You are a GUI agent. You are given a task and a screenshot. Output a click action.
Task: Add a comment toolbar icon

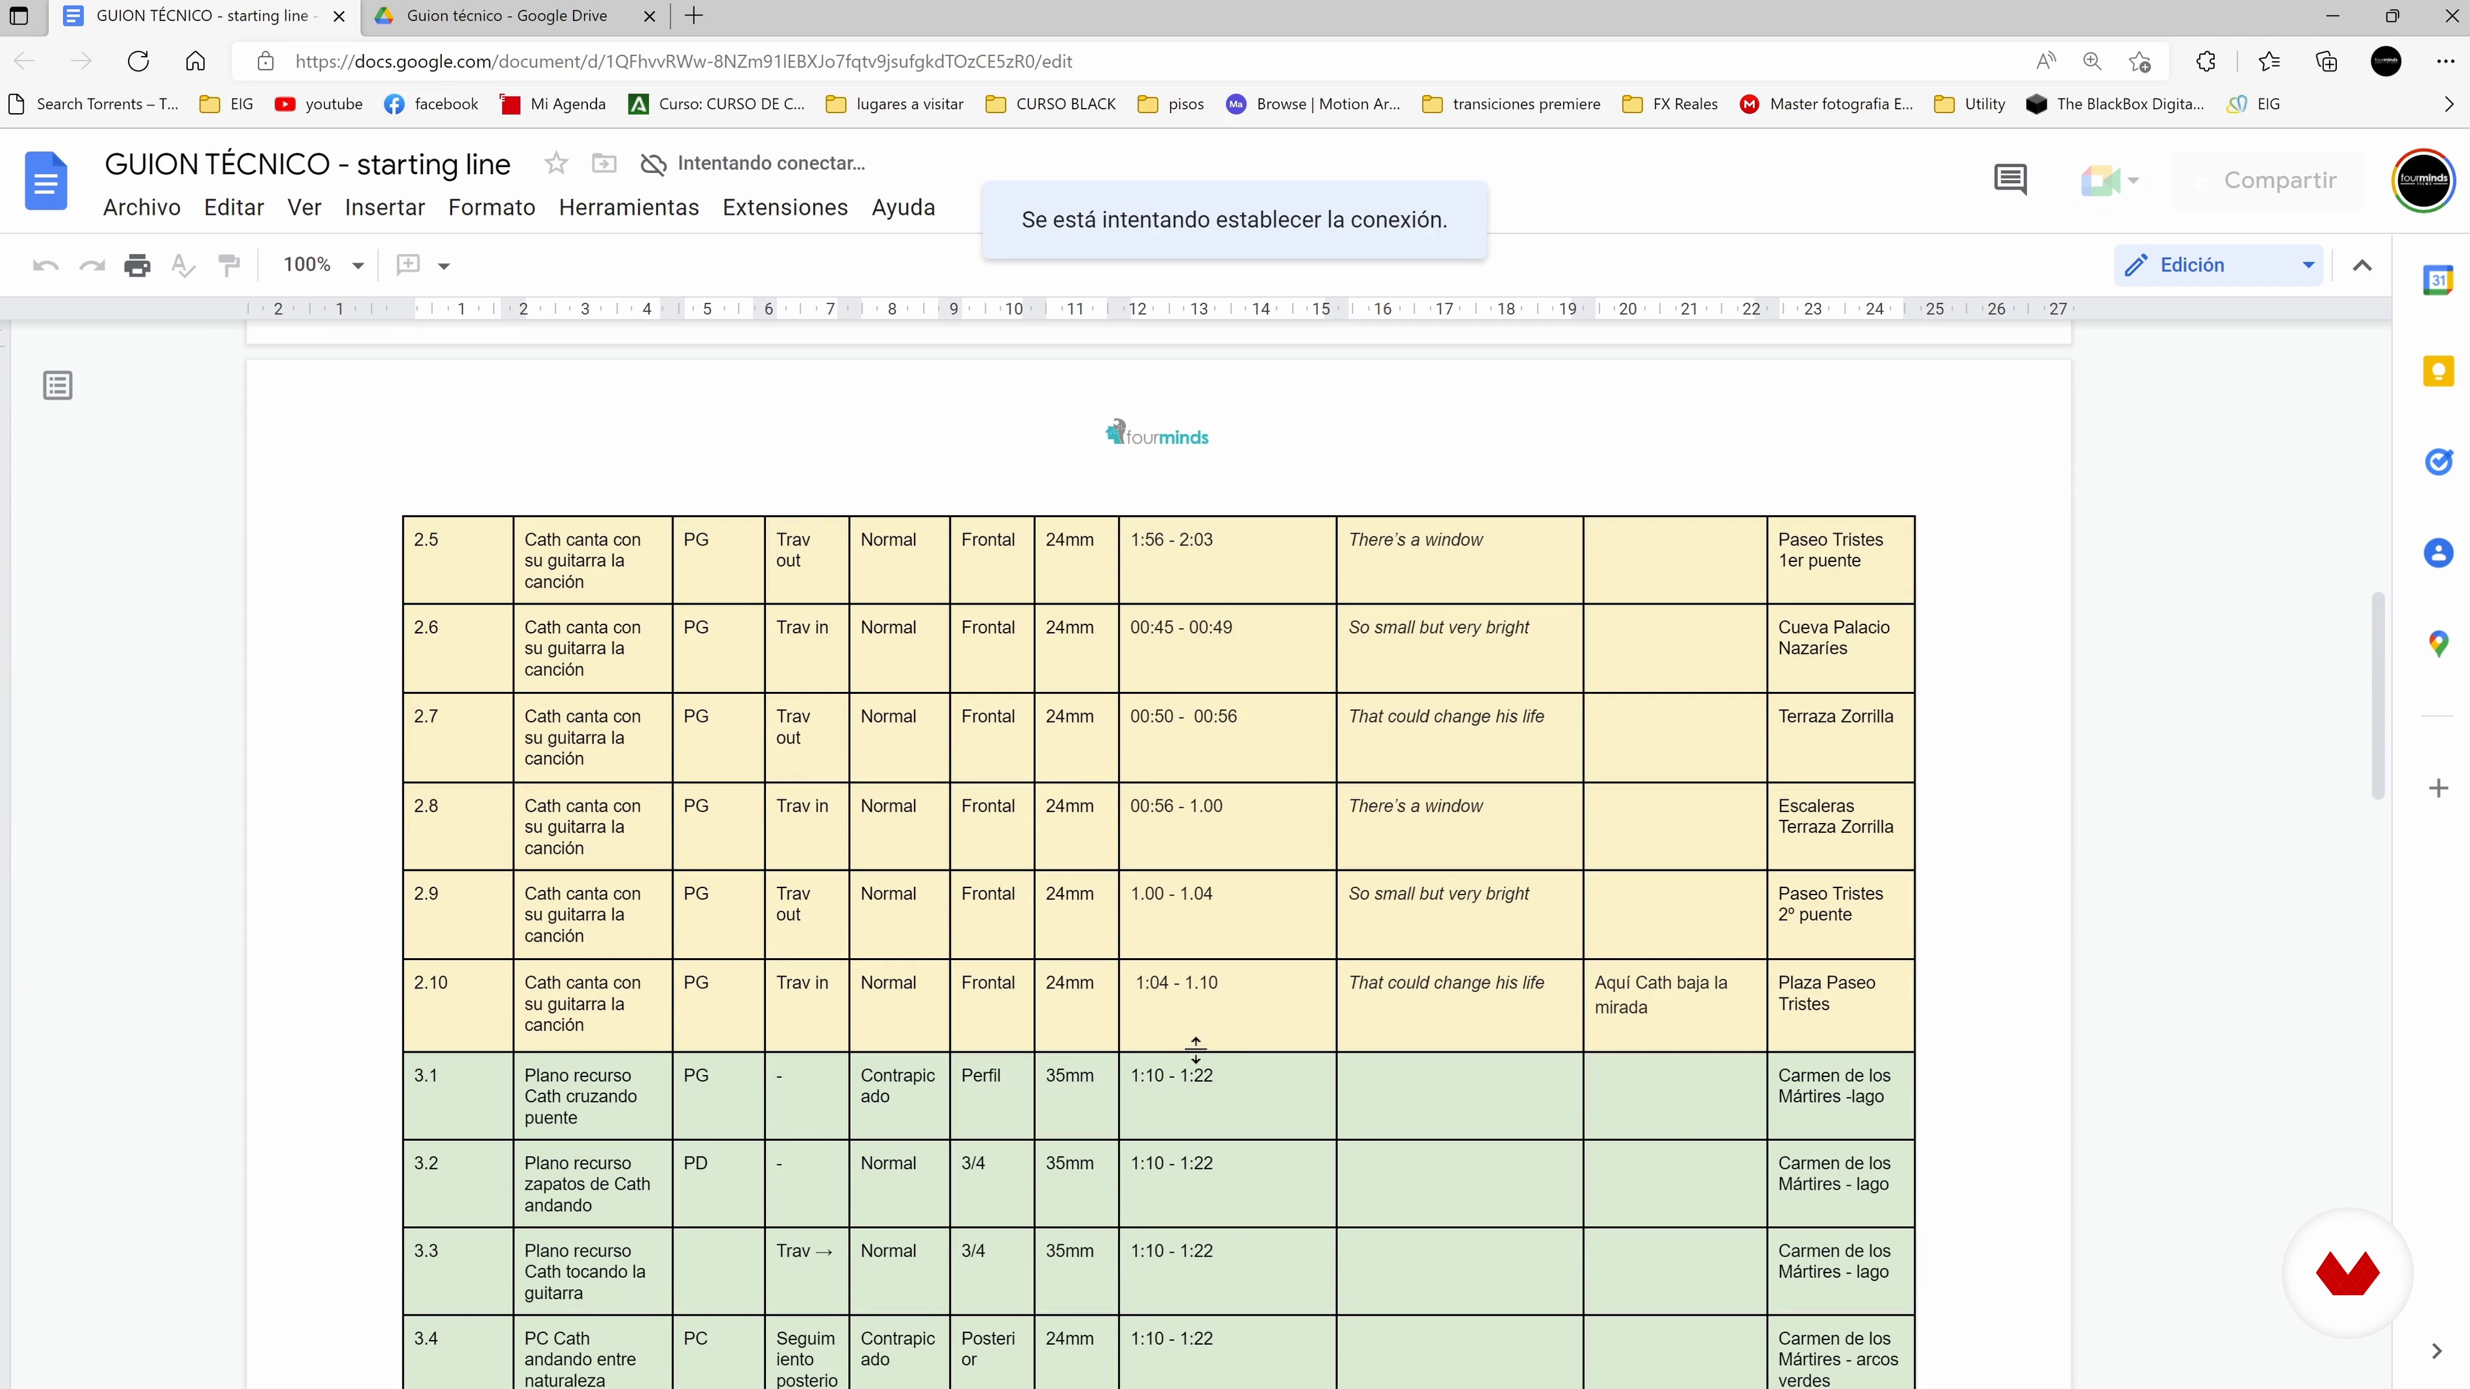408,264
